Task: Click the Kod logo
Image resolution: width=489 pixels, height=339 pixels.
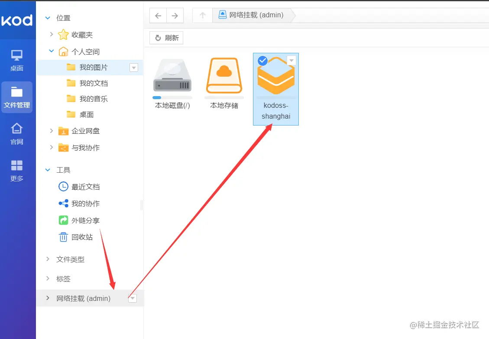Action: point(17,20)
